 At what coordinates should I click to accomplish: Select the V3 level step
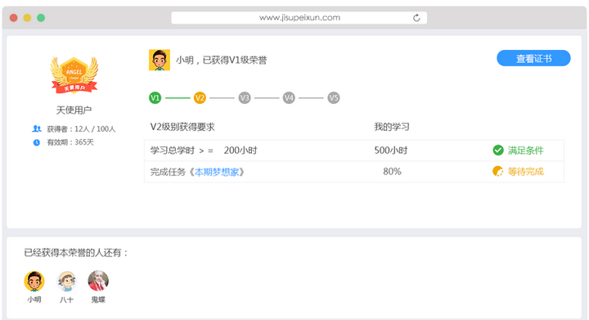[245, 98]
